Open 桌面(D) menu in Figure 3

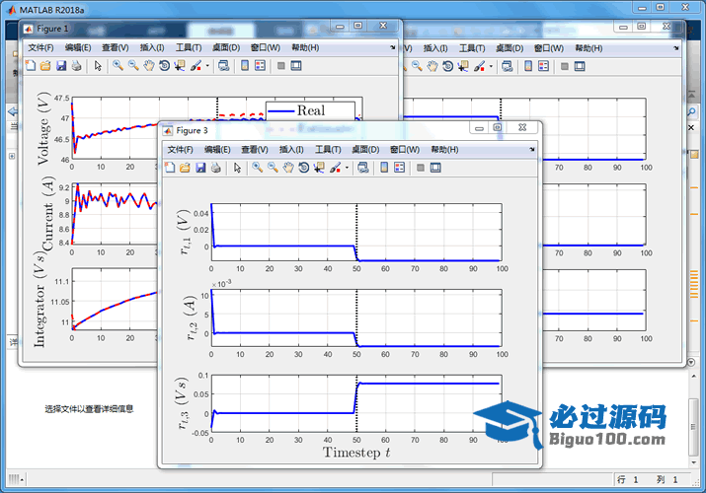tap(365, 150)
